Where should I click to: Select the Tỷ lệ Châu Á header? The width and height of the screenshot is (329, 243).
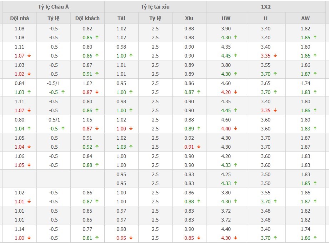tap(53, 7)
